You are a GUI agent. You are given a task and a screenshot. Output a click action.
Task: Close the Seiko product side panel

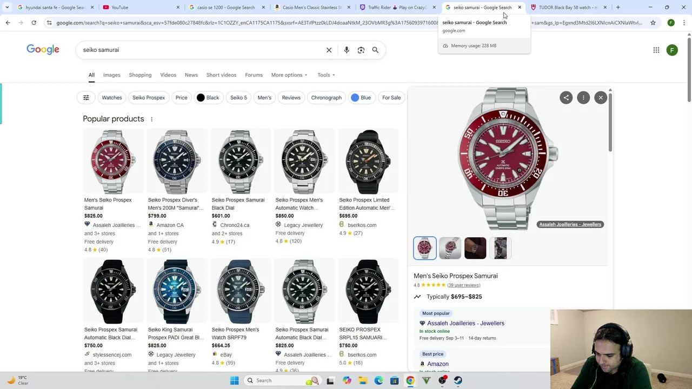tap(601, 98)
